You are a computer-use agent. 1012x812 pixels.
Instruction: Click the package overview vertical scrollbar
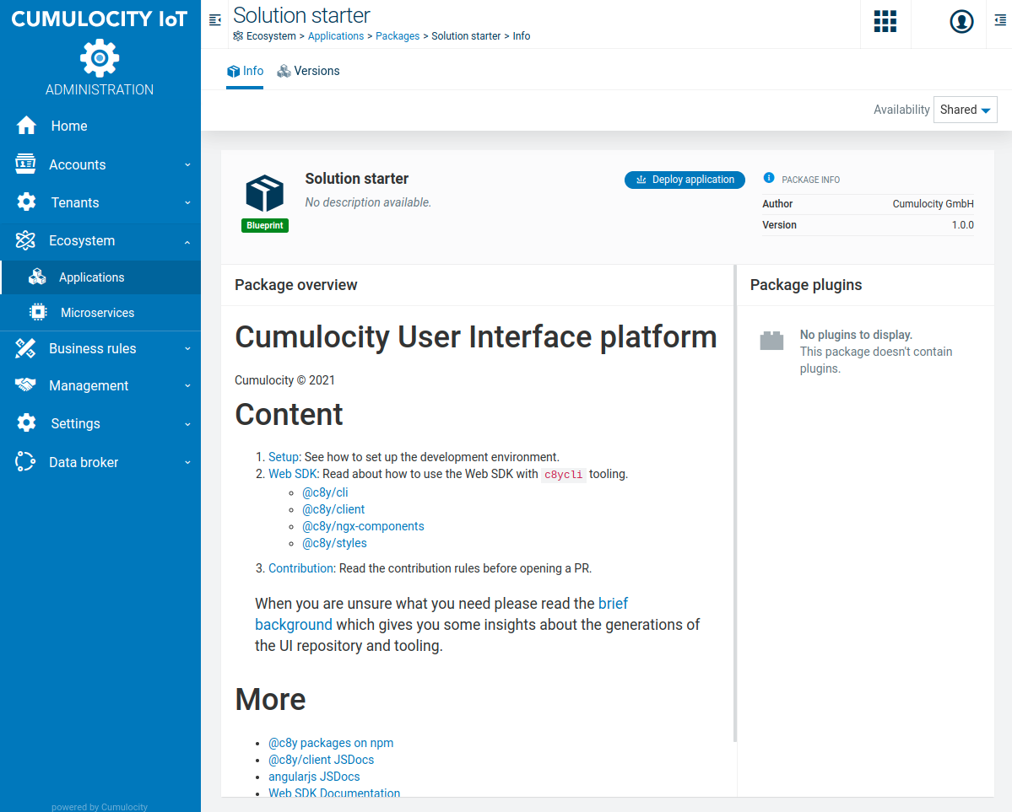point(735,506)
